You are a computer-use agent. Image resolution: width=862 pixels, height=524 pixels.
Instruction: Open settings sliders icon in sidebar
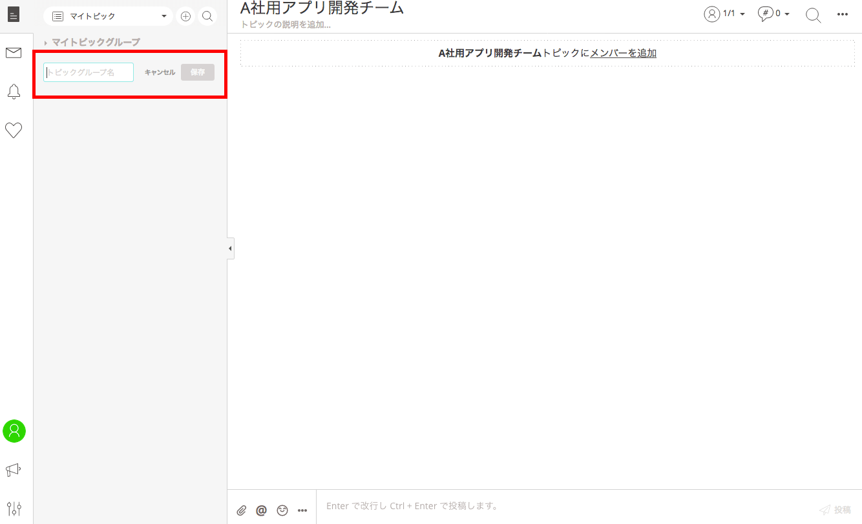(x=14, y=509)
